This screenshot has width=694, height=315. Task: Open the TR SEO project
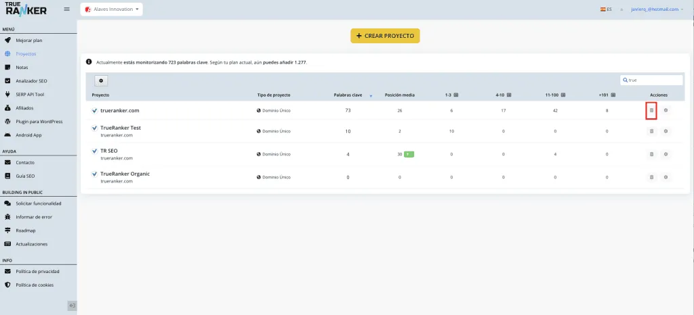[x=109, y=151]
